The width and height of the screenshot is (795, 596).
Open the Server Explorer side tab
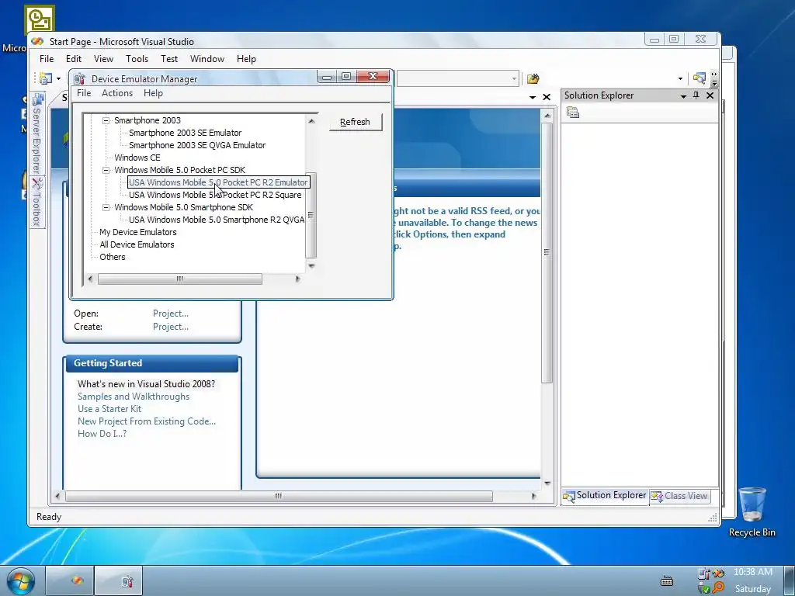click(x=37, y=133)
